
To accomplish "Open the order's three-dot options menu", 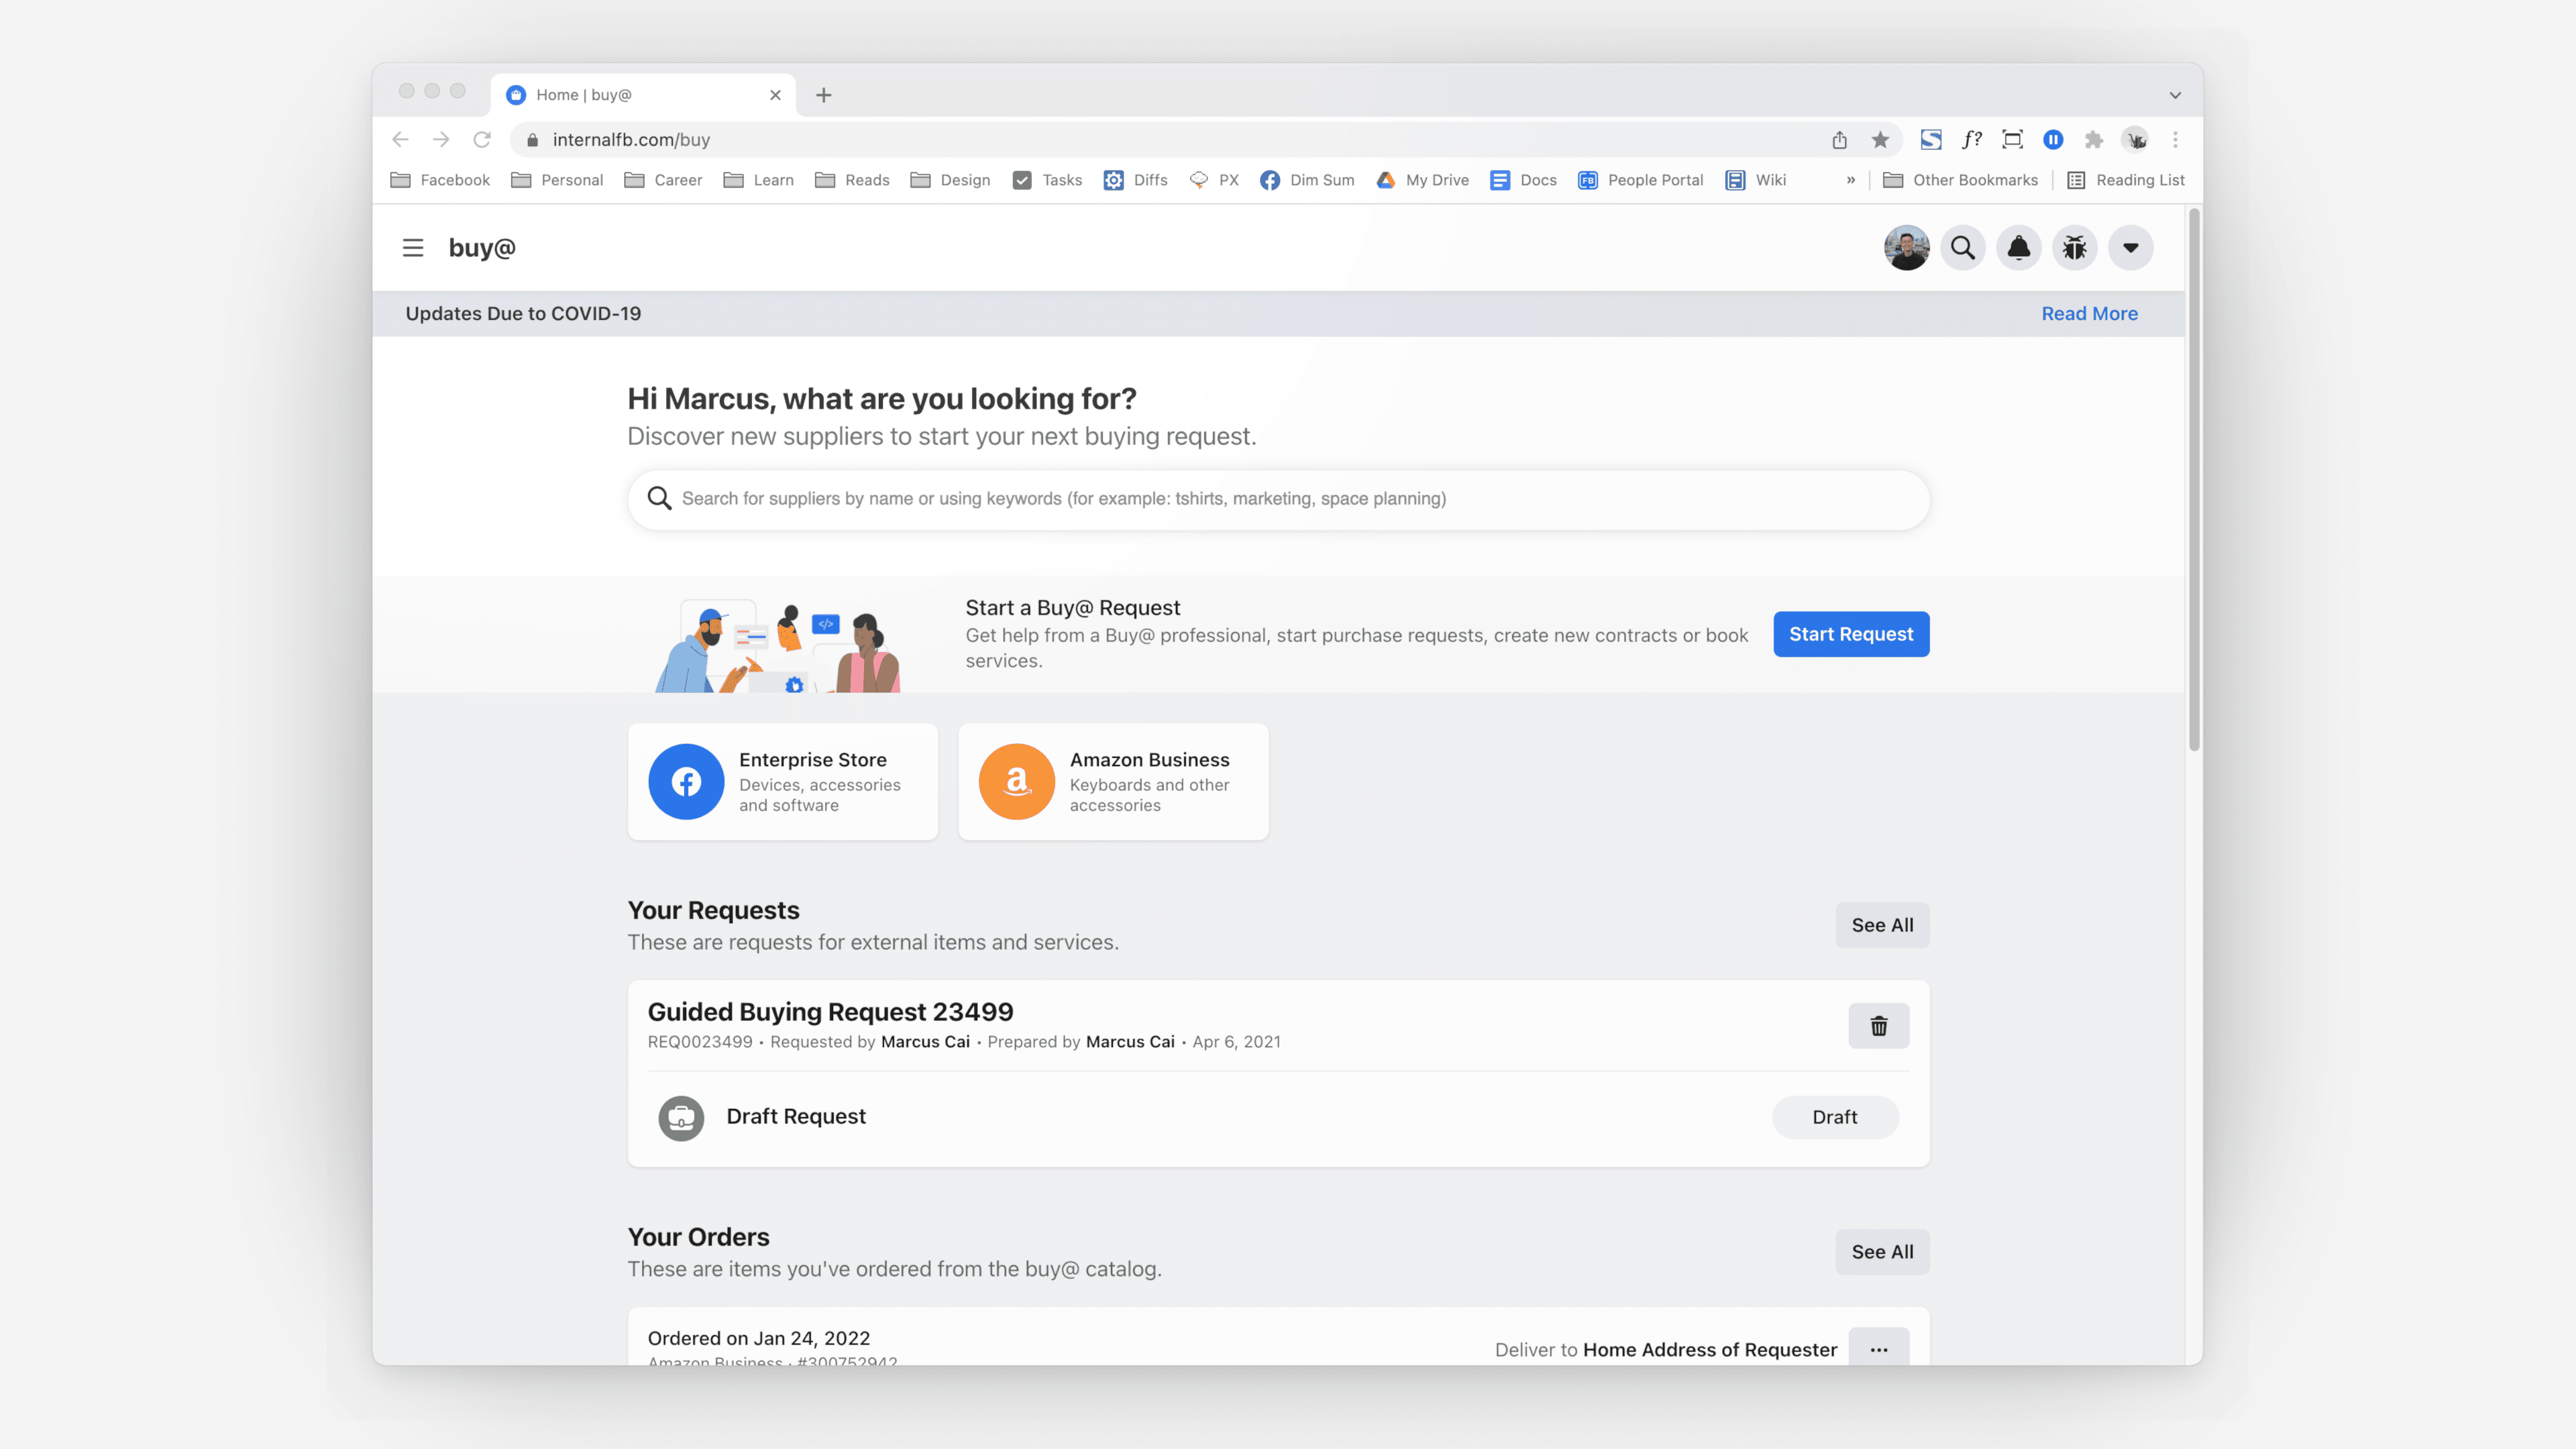I will [1879, 1348].
